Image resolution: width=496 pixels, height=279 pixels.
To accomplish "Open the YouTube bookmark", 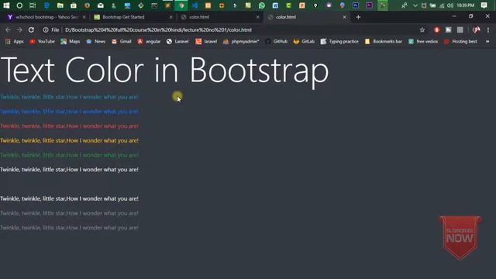I will click(x=42, y=41).
